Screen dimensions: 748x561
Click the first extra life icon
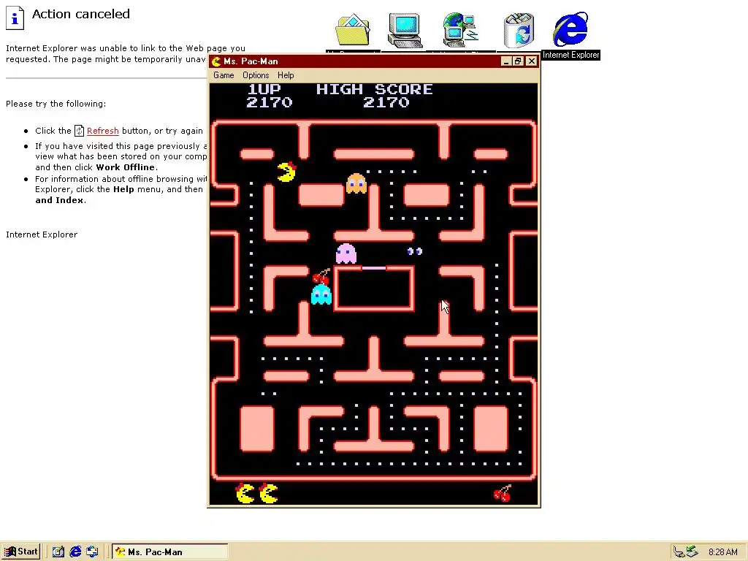245,493
